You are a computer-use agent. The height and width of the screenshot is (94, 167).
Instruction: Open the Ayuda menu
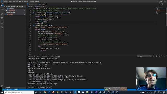37,1
